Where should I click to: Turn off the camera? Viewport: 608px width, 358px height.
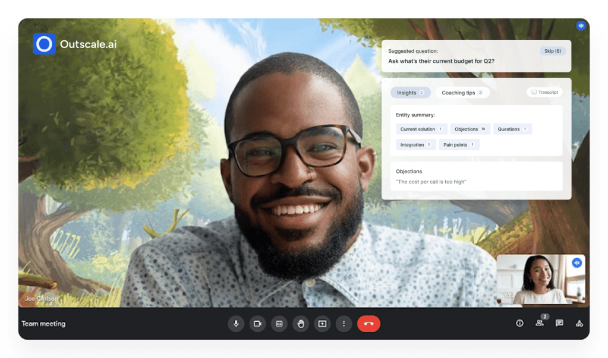(257, 324)
